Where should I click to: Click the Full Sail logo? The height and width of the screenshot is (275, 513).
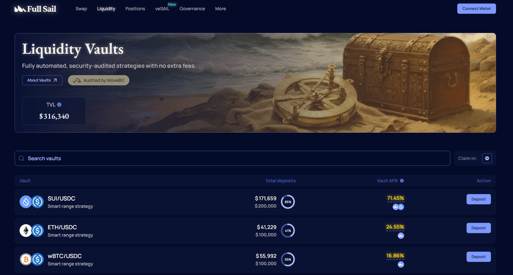click(35, 9)
